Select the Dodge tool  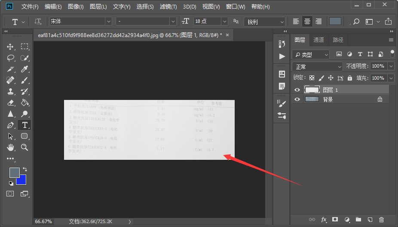click(x=24, y=114)
